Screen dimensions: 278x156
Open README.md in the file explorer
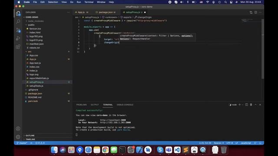[47, 97]
